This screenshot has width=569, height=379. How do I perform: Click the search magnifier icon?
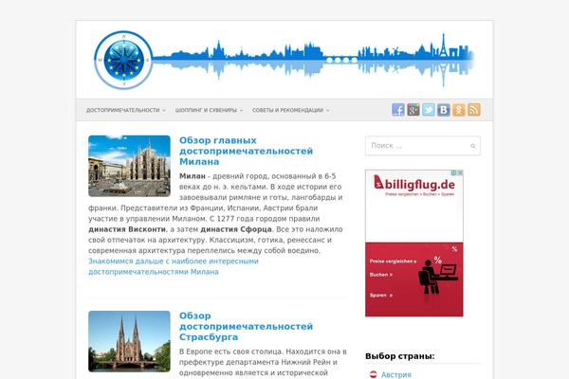(472, 146)
